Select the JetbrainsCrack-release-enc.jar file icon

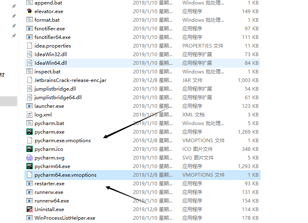point(30,80)
